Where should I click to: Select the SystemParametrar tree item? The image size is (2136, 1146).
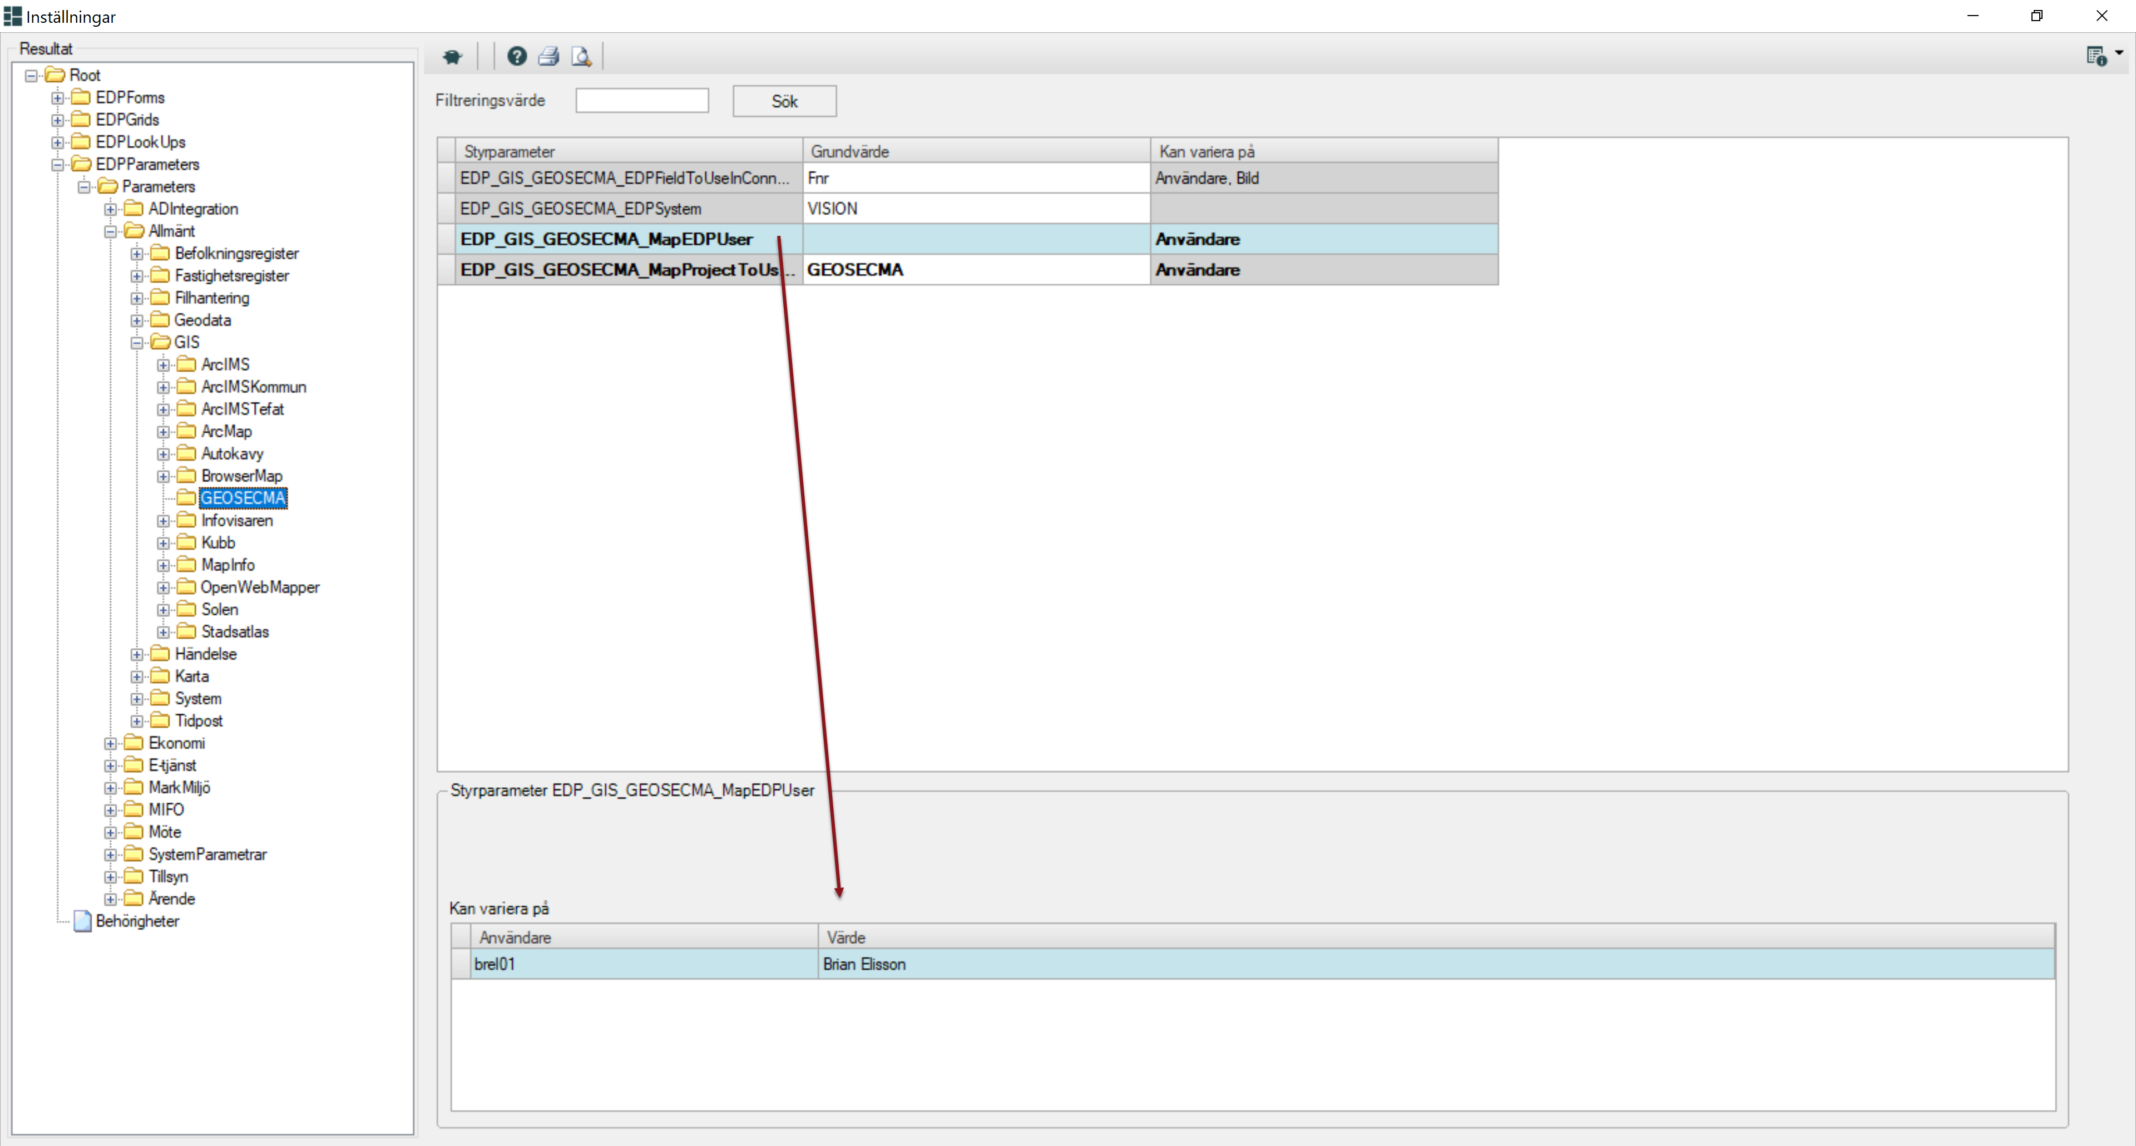[x=207, y=854]
